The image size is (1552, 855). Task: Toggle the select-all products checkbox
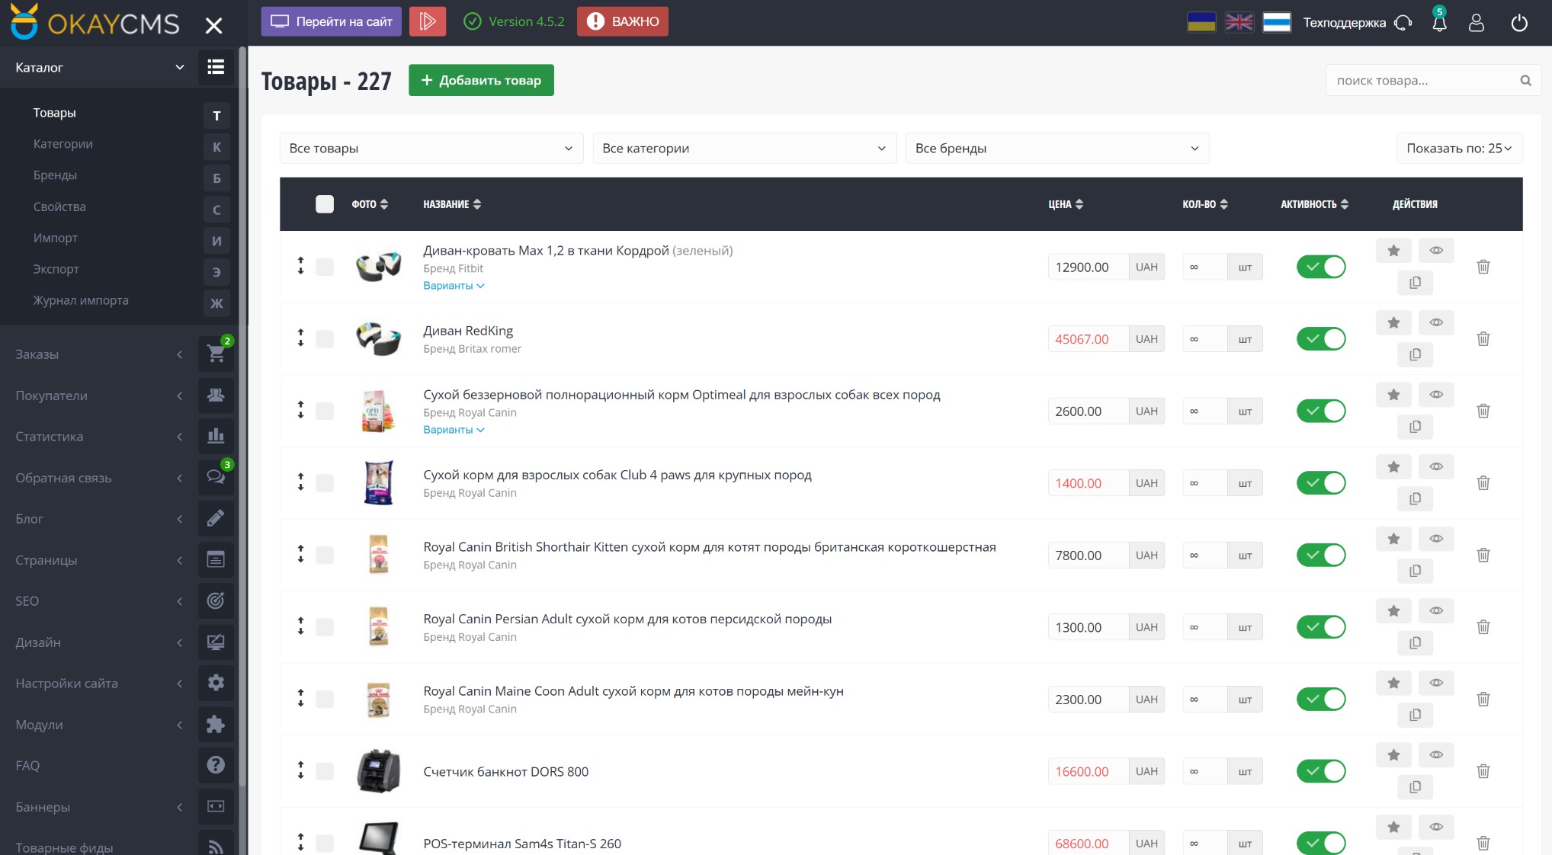click(325, 204)
